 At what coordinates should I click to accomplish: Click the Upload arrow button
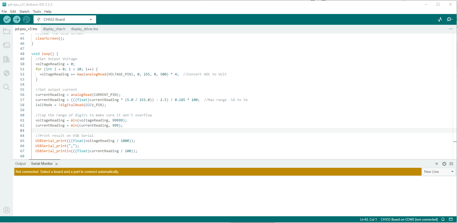[x=17, y=19]
